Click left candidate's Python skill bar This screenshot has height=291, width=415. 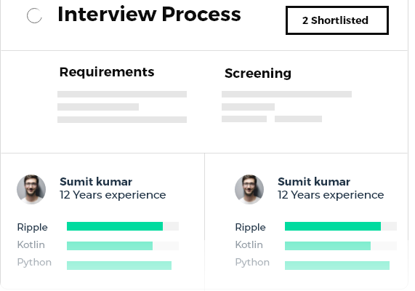point(119,266)
